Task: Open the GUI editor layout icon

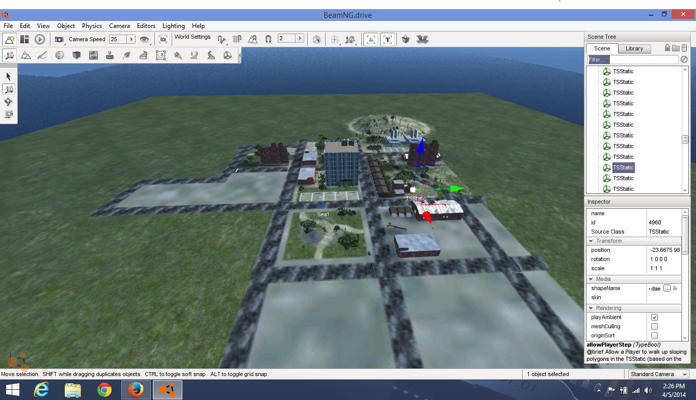Action: (24, 39)
